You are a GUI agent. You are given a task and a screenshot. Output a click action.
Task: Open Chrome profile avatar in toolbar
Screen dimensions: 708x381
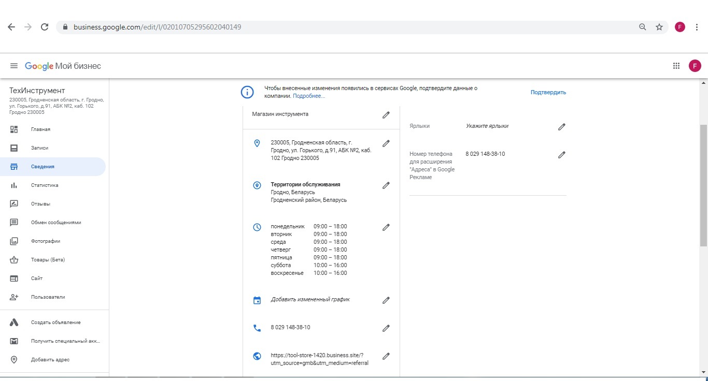point(680,27)
